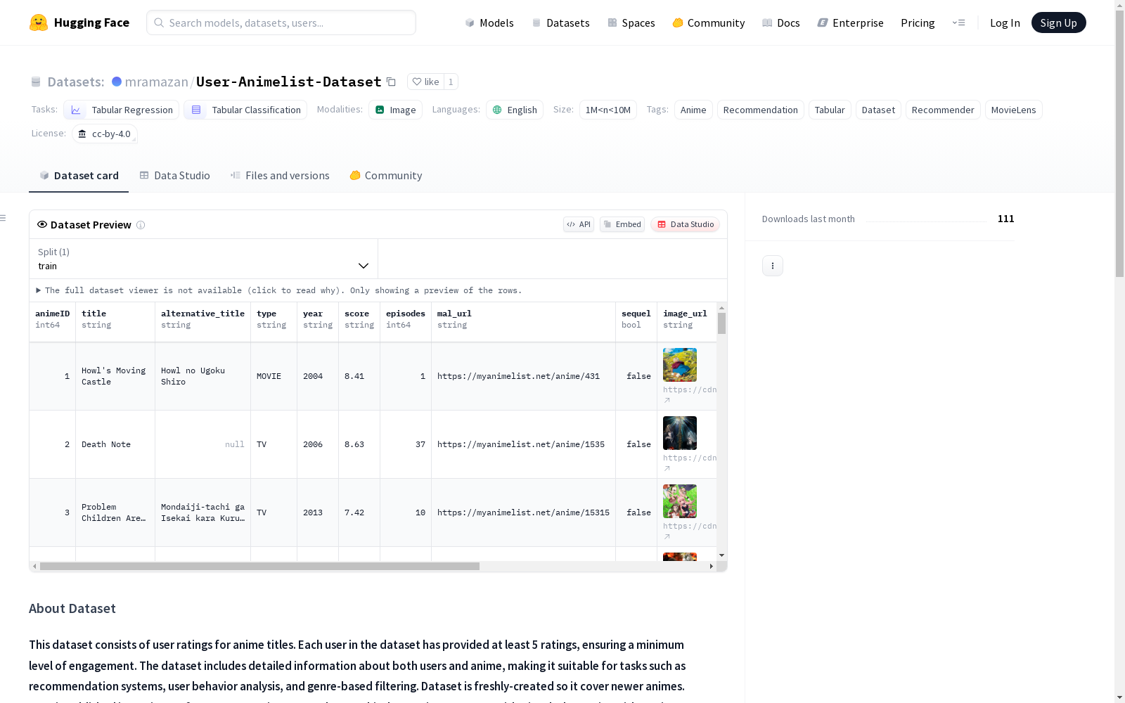This screenshot has height=703, width=1125.
Task: Open Data Studio from the preview header
Action: pos(686,224)
